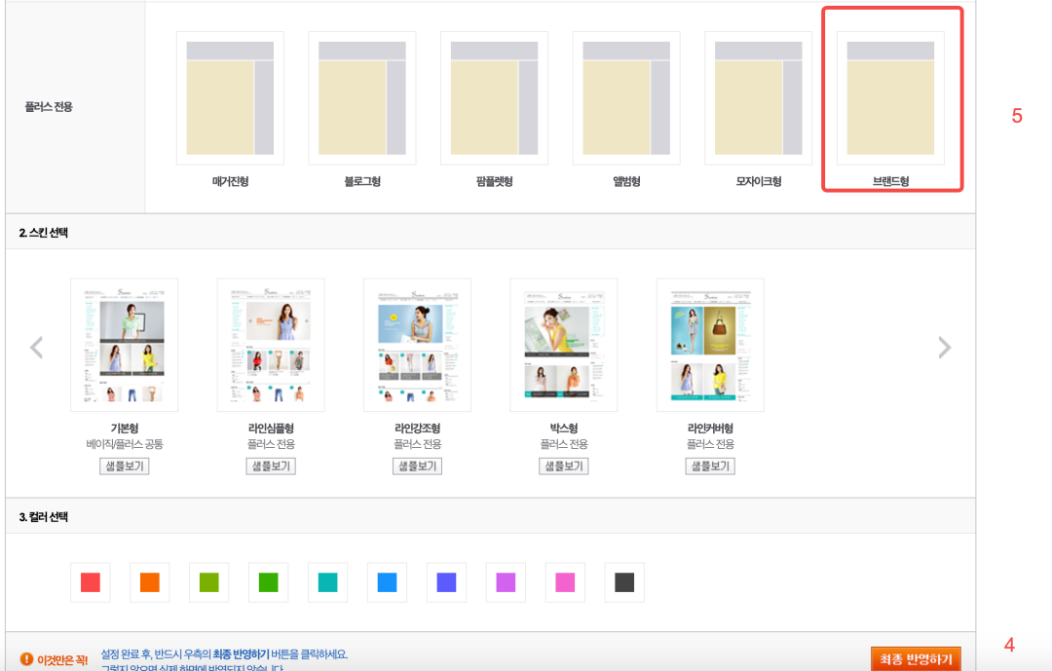Open 샘플보기 under 기본형 skin
Image resolution: width=1052 pixels, height=671 pixels.
click(x=123, y=466)
